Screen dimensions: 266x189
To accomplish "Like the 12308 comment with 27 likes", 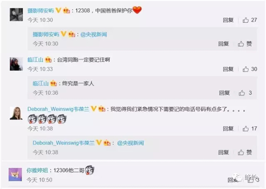I will (250, 20).
